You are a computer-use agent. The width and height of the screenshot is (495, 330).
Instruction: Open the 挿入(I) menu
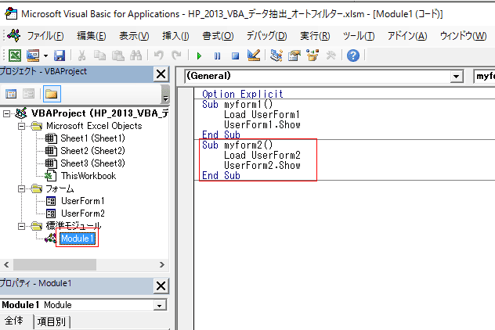[175, 36]
